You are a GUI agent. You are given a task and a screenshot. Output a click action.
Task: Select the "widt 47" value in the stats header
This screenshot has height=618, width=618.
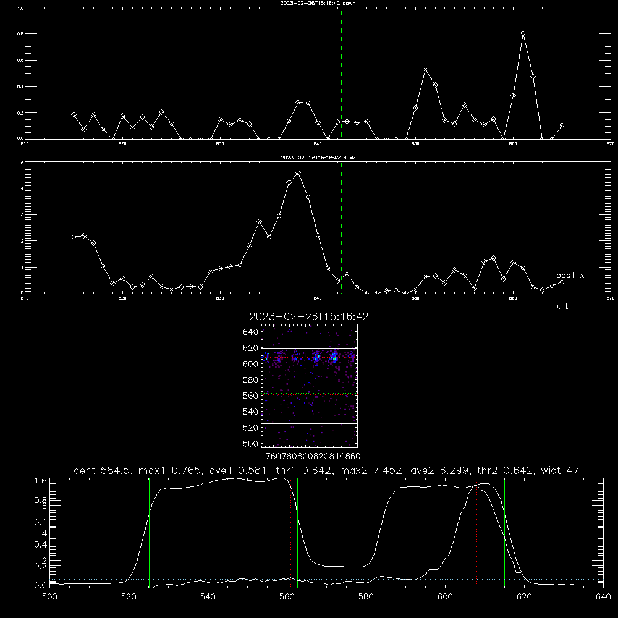click(560, 470)
